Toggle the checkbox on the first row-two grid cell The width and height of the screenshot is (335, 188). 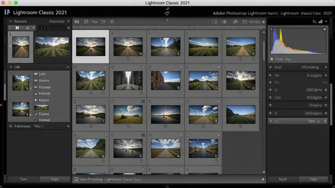(x=106, y=67)
